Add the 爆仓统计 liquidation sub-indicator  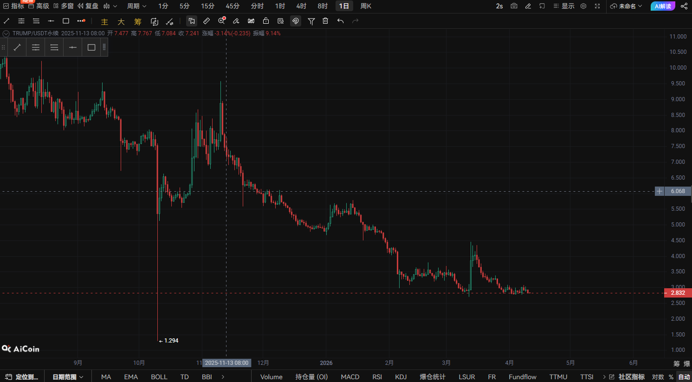pyautogui.click(x=433, y=376)
